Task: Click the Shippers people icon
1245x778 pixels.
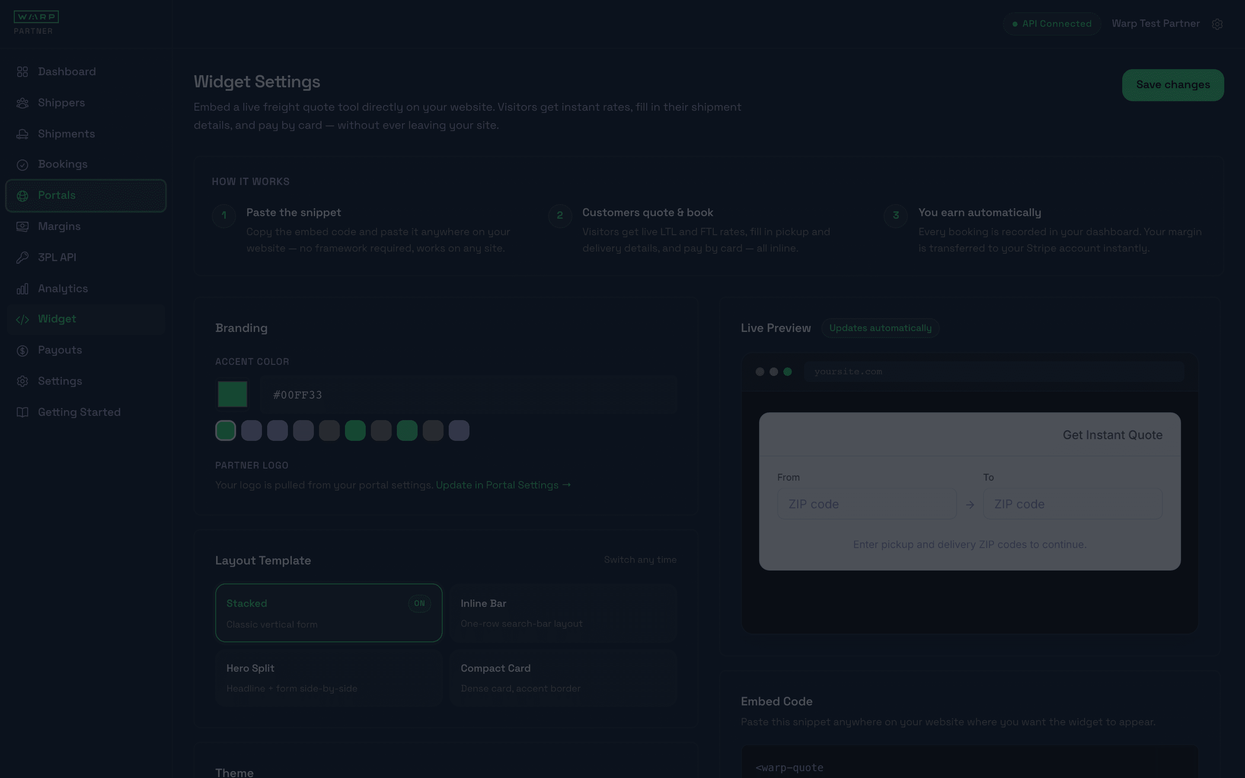Action: [22, 103]
